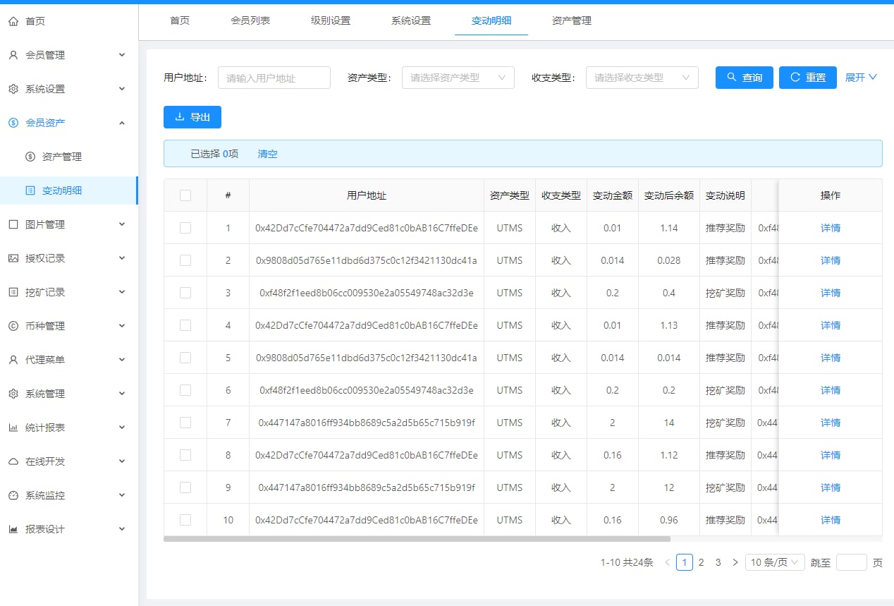894x606 pixels.
Task: Expand the 会员管理 sidebar menu
Action: pyautogui.click(x=122, y=55)
